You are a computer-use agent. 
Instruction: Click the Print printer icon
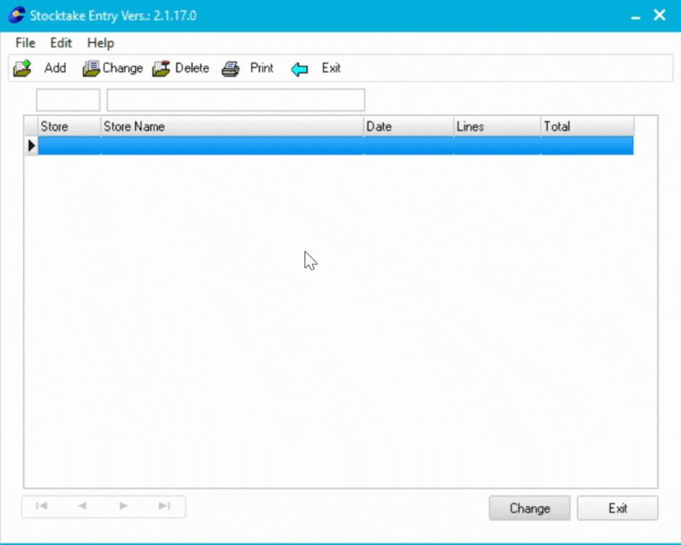[x=231, y=69]
